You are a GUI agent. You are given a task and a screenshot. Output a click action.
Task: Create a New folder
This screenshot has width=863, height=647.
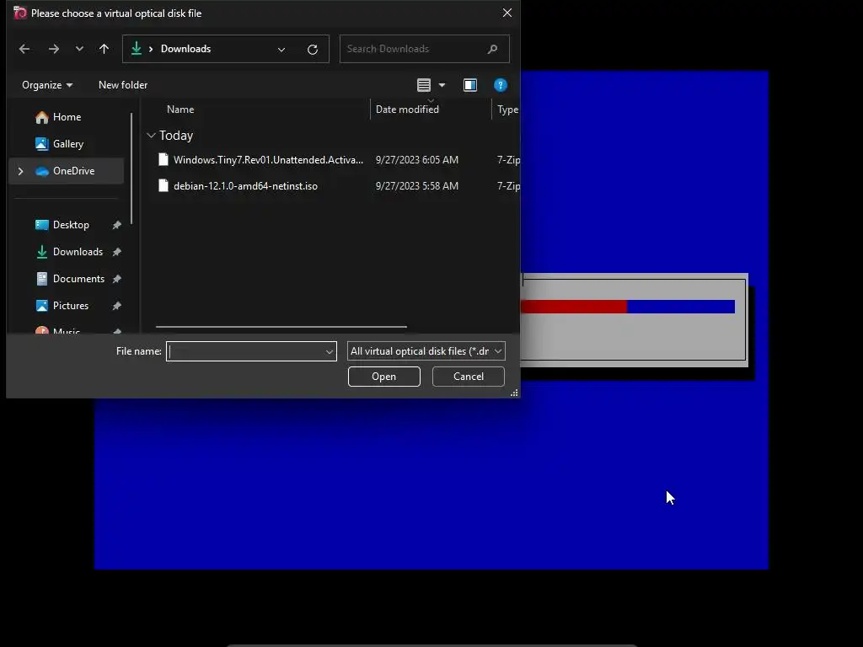[123, 85]
